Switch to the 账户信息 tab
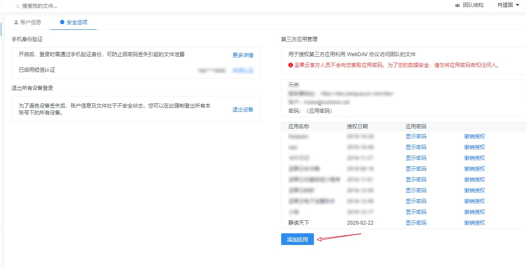The image size is (526, 267). pyautogui.click(x=27, y=22)
